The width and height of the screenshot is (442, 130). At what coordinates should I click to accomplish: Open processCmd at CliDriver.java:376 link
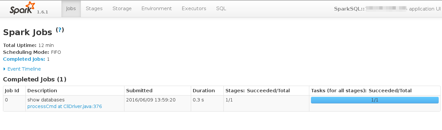point(65,106)
